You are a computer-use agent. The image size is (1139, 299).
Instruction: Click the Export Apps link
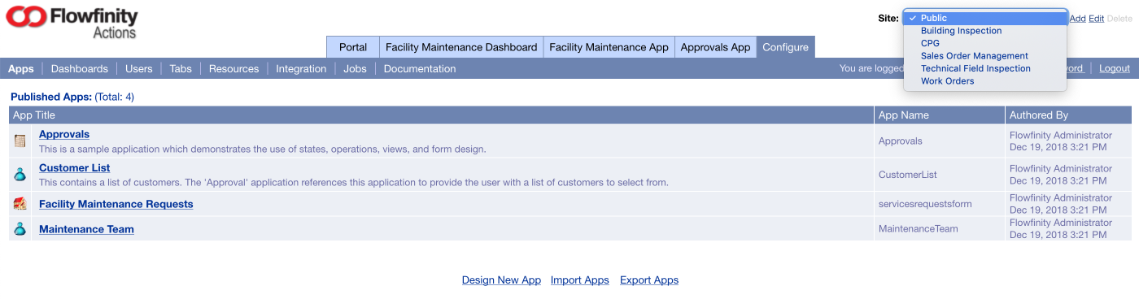click(x=649, y=280)
